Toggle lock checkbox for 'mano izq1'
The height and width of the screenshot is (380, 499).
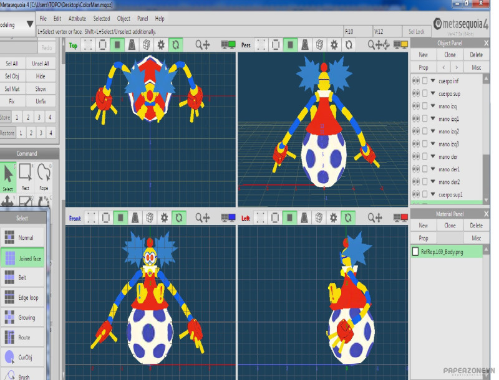(x=425, y=118)
